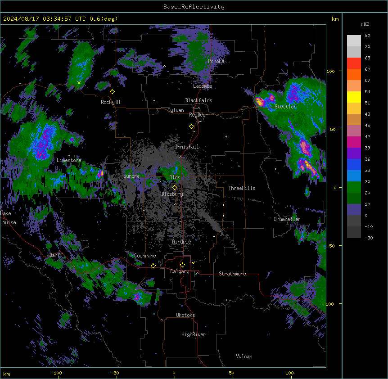The height and width of the screenshot is (379, 388).
Task: Select the Banff town label
Action: point(56,255)
